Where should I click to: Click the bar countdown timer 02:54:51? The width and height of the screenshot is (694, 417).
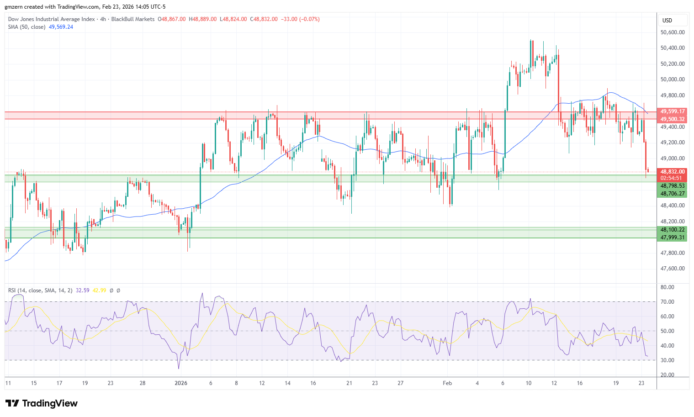[671, 178]
